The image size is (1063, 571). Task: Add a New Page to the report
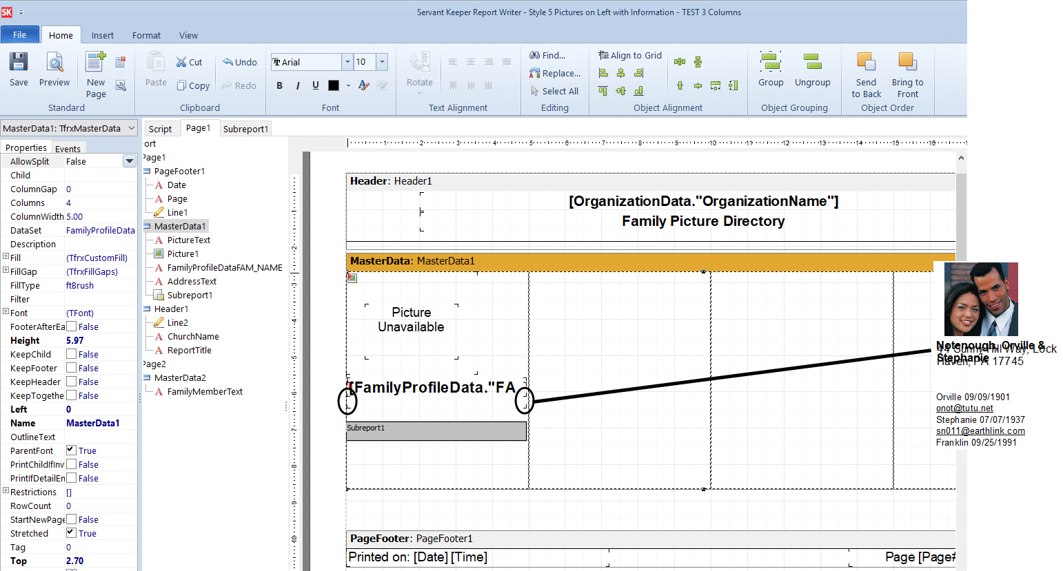(x=96, y=74)
